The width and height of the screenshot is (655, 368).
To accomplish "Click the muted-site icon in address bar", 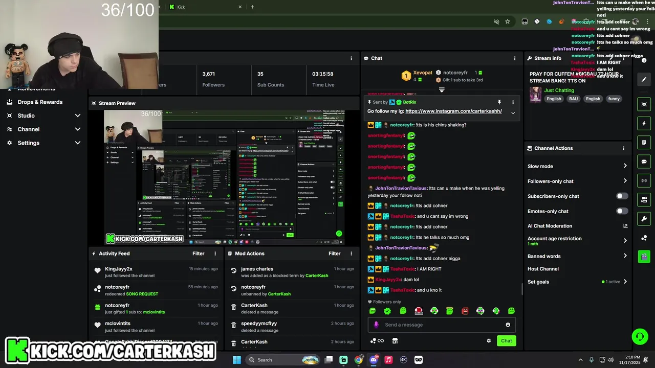I will tap(496, 21).
